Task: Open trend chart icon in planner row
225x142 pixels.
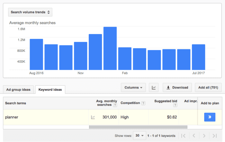Action: [x=93, y=117]
